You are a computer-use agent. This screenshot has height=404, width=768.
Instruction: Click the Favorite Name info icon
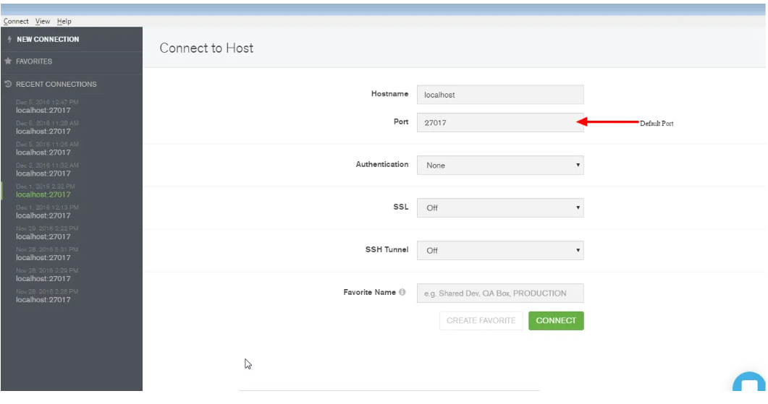(402, 293)
